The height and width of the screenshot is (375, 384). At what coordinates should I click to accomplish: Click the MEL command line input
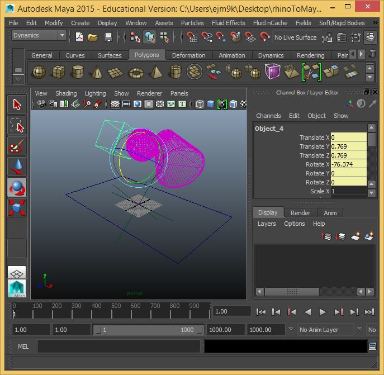click(118, 346)
